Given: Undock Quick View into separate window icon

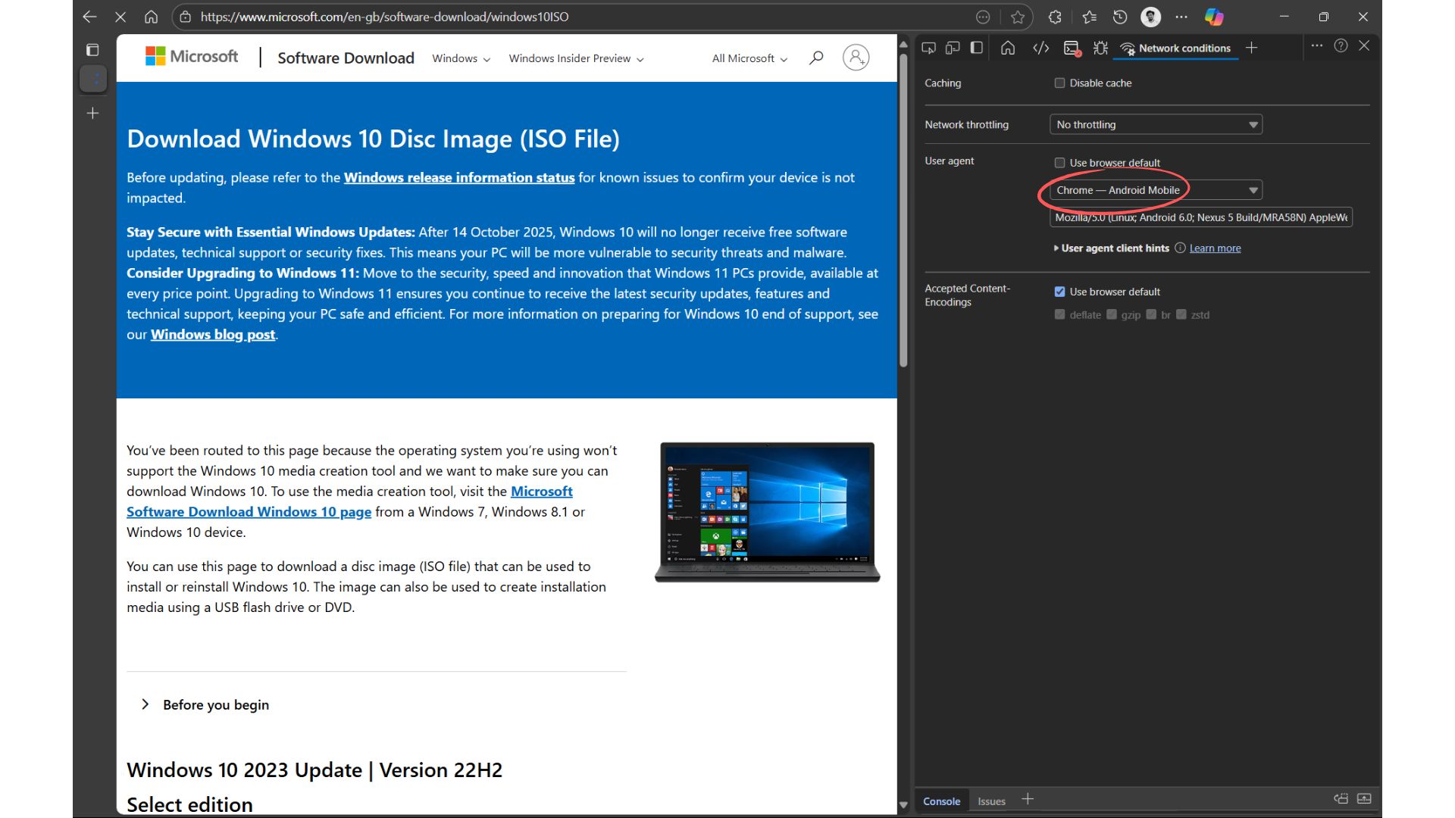Looking at the screenshot, I should point(1341,798).
